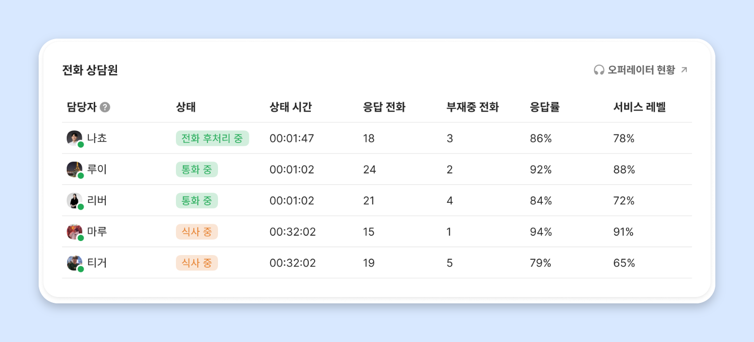Click 루이's profile avatar

click(74, 169)
